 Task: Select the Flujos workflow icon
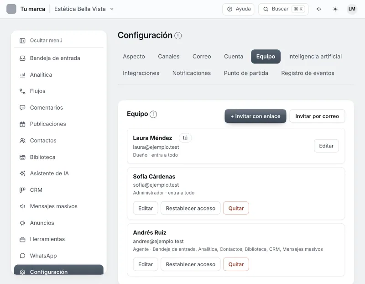click(22, 91)
